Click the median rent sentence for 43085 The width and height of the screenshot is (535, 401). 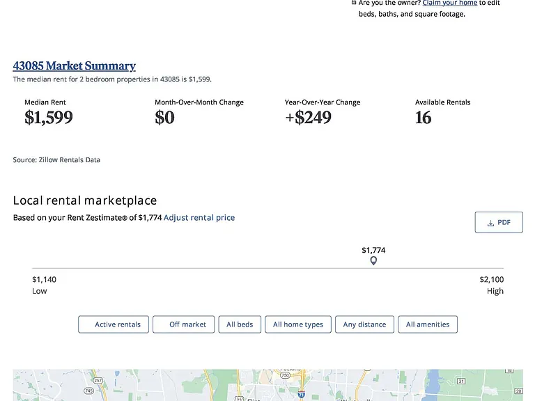pyautogui.click(x=112, y=79)
